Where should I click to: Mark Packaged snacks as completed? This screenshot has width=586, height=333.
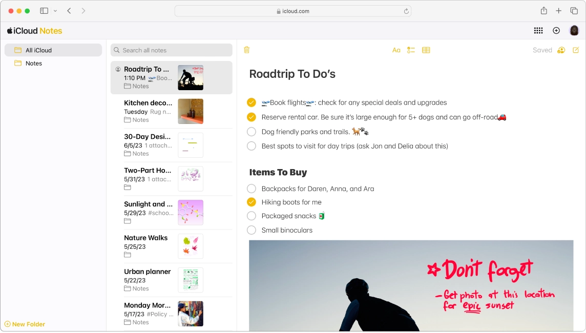tap(252, 216)
